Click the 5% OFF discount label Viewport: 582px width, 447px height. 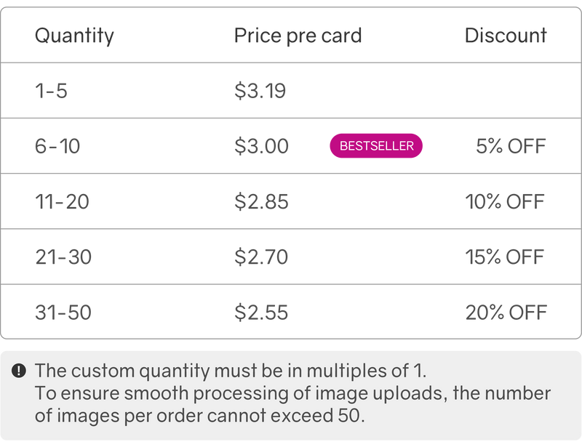point(511,147)
